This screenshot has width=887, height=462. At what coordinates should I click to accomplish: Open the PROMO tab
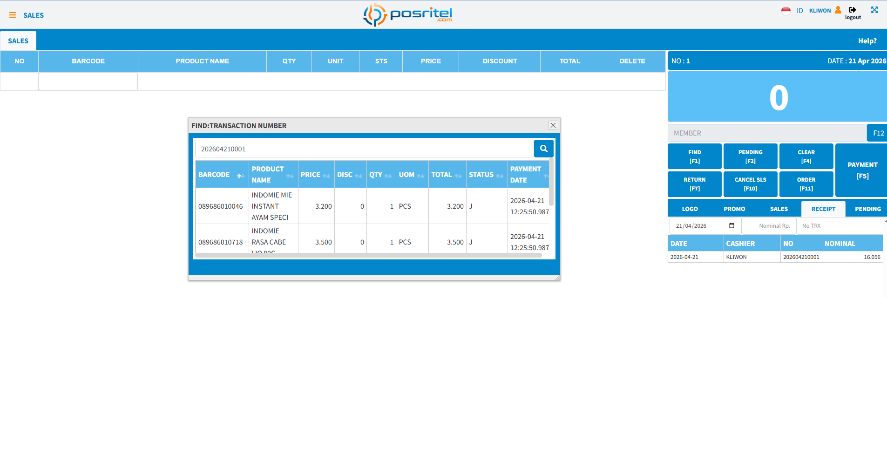(x=734, y=209)
